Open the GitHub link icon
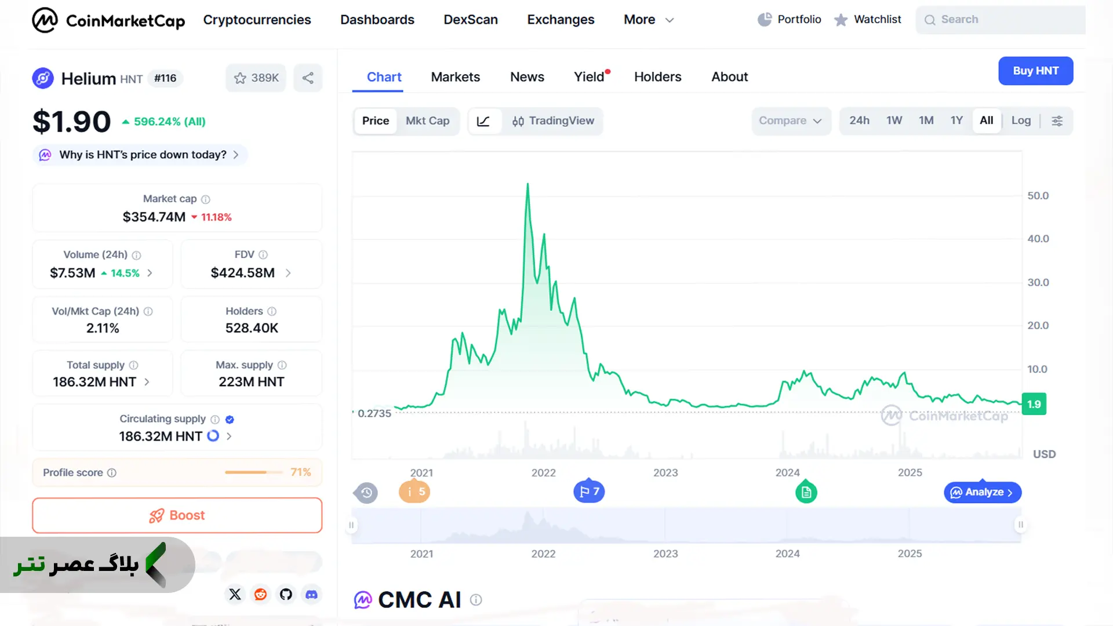The width and height of the screenshot is (1113, 626). 286,594
